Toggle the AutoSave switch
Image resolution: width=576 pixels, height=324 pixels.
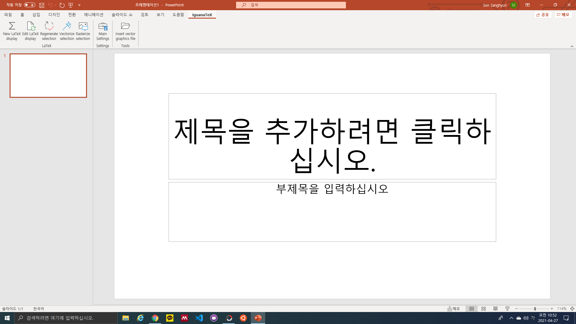coord(30,5)
